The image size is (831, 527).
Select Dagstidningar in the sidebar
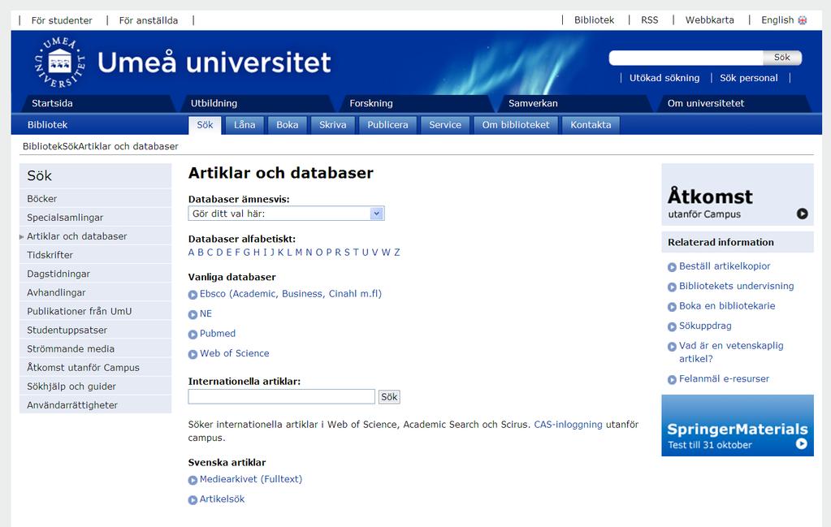pos(95,274)
